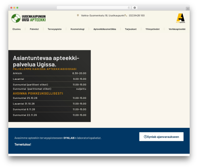Image resolution: width=198 pixels, height=168 pixels.
Task: Maximize window using the green button
Action: tap(17, 8)
